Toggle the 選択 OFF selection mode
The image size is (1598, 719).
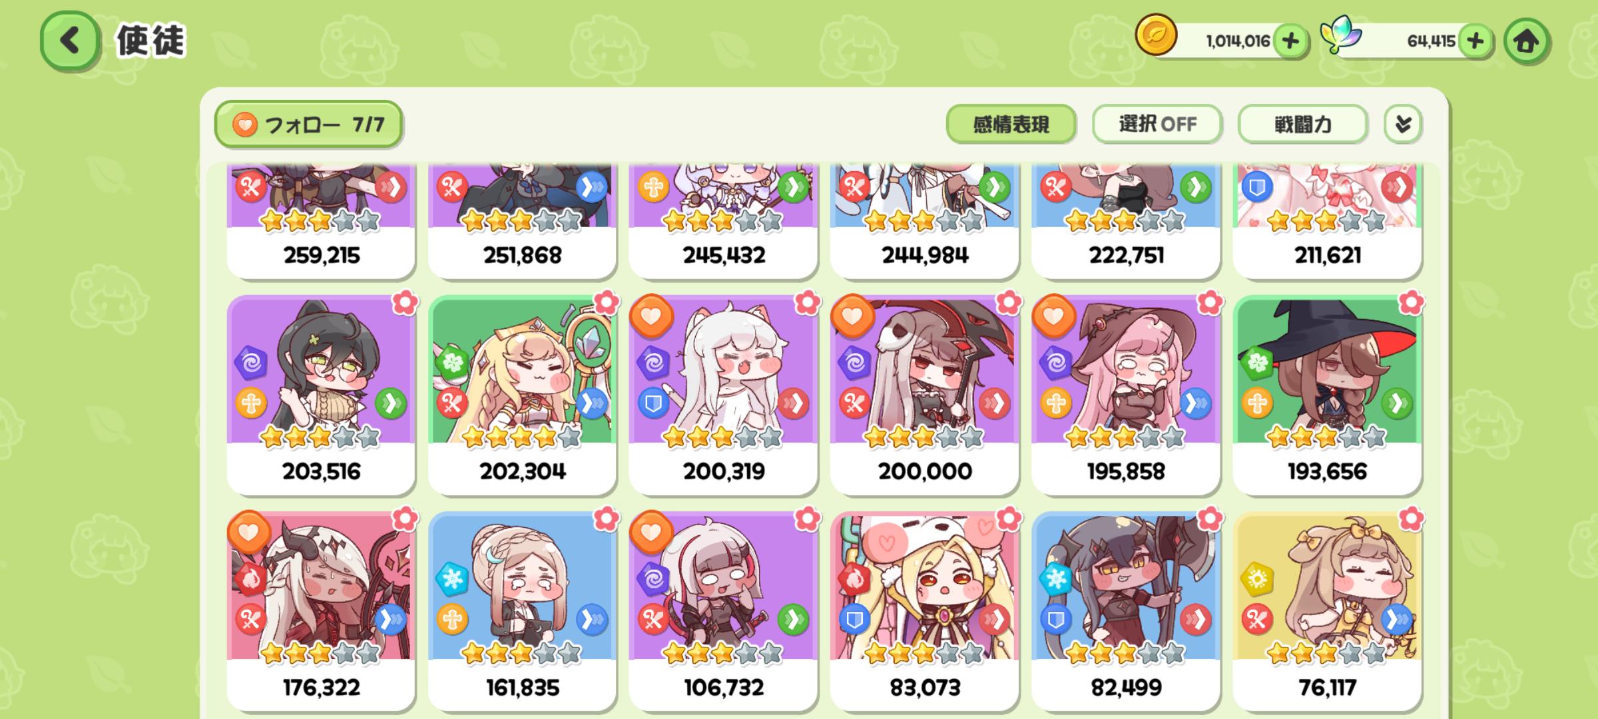click(1157, 124)
